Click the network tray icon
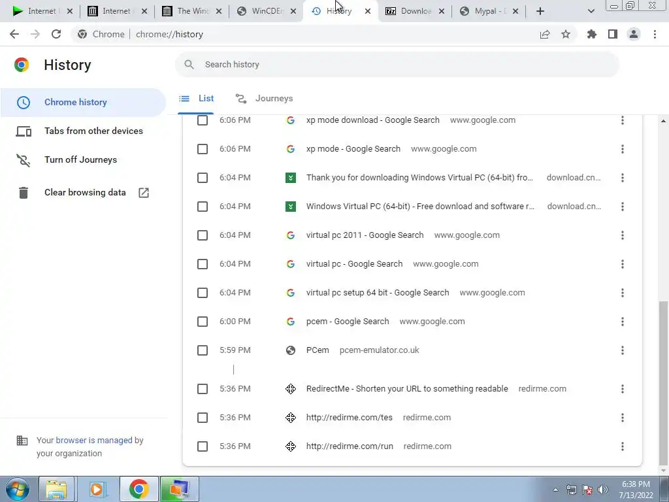The image size is (669, 502). pos(571,490)
